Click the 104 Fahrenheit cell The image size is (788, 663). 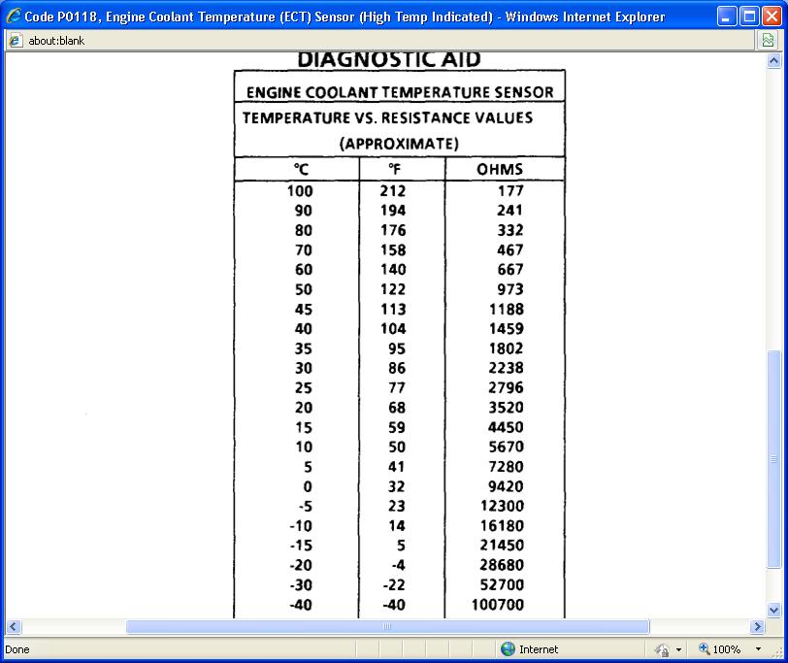[392, 329]
